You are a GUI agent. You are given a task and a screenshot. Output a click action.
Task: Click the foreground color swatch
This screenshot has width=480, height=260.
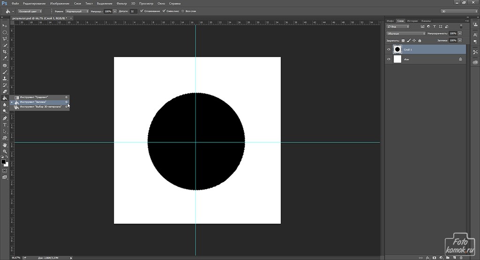click(x=3, y=162)
